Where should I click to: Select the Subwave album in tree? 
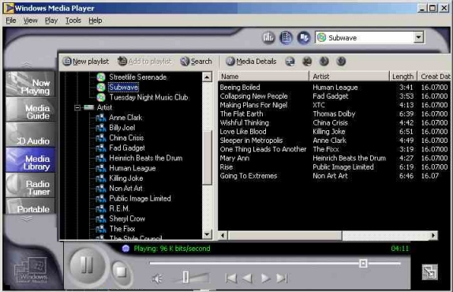coord(124,88)
